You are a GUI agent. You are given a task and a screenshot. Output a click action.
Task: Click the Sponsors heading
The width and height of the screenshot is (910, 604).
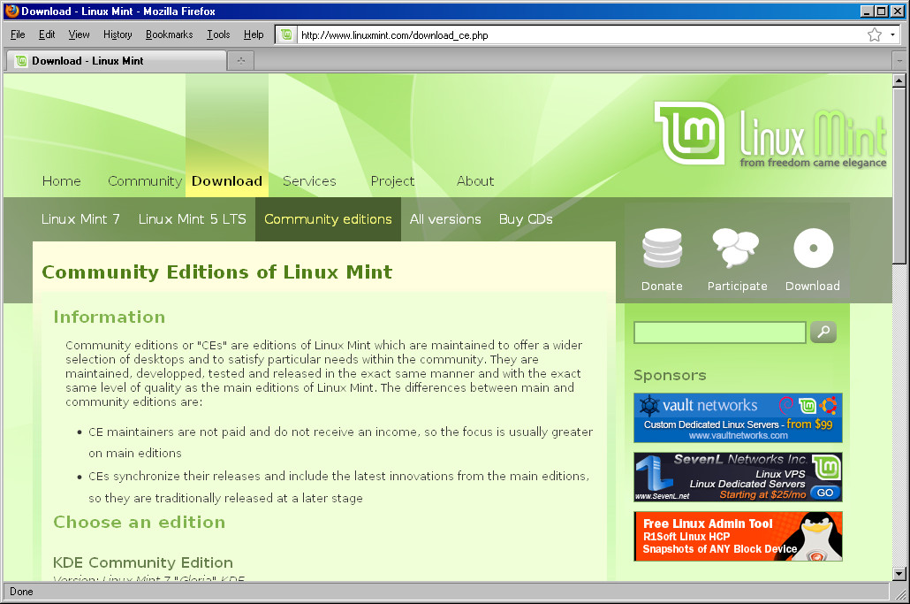pos(670,375)
